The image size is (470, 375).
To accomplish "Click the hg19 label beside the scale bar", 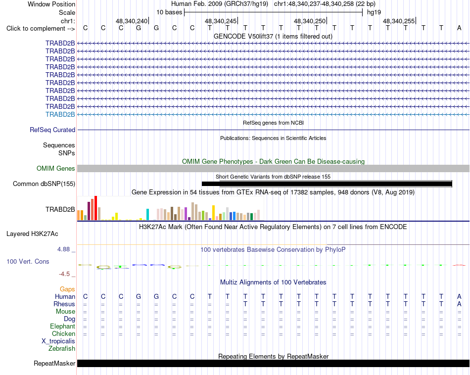I will point(374,12).
